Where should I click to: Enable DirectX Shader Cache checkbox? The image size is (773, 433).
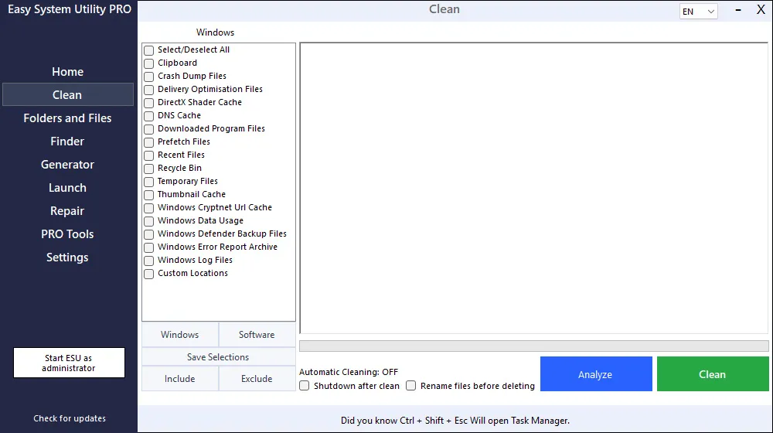tap(149, 103)
